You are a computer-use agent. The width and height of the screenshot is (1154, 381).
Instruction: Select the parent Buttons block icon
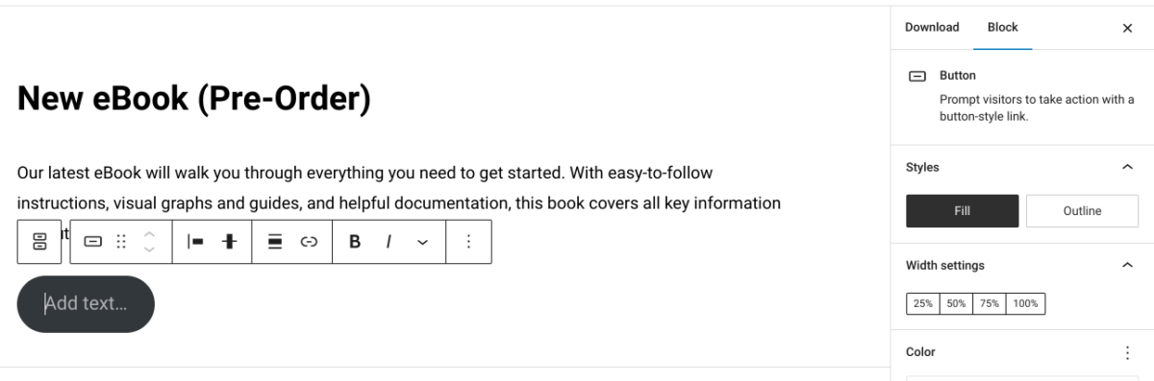pos(39,242)
